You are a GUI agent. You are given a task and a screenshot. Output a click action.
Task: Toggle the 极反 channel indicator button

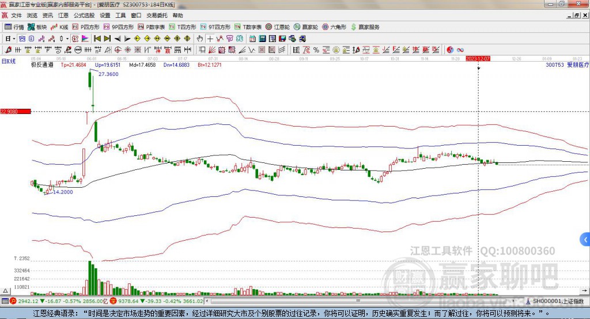pyautogui.click(x=75, y=39)
